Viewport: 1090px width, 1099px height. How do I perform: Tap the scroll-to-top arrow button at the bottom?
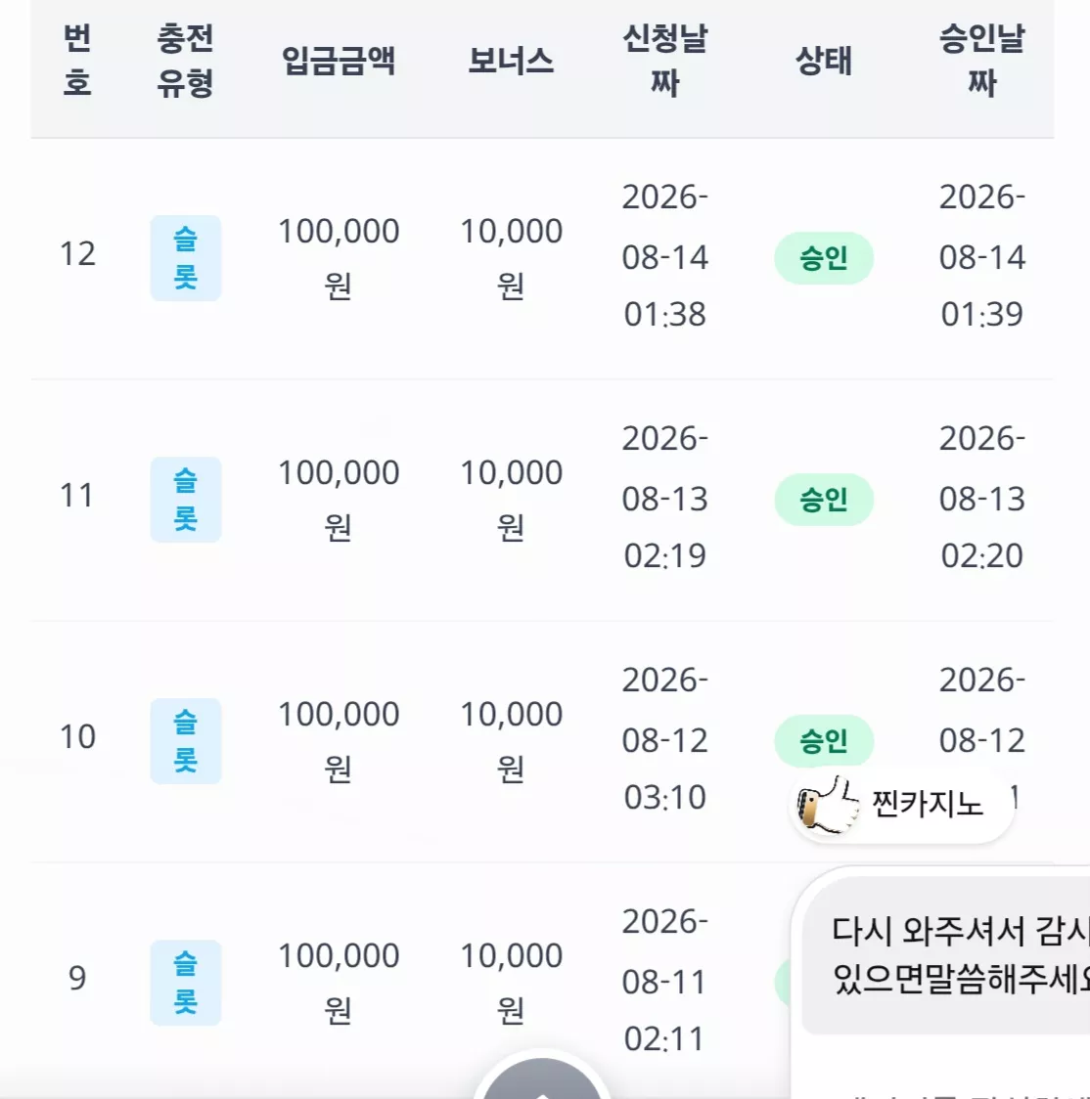541,1079
